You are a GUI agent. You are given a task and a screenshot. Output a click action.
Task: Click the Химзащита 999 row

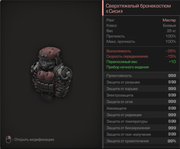point(142,108)
